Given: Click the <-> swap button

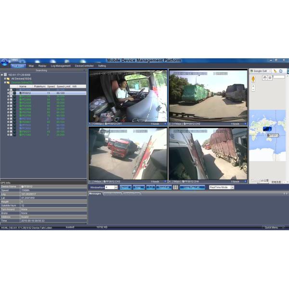Looking at the screenshot, I should pos(151,187).
